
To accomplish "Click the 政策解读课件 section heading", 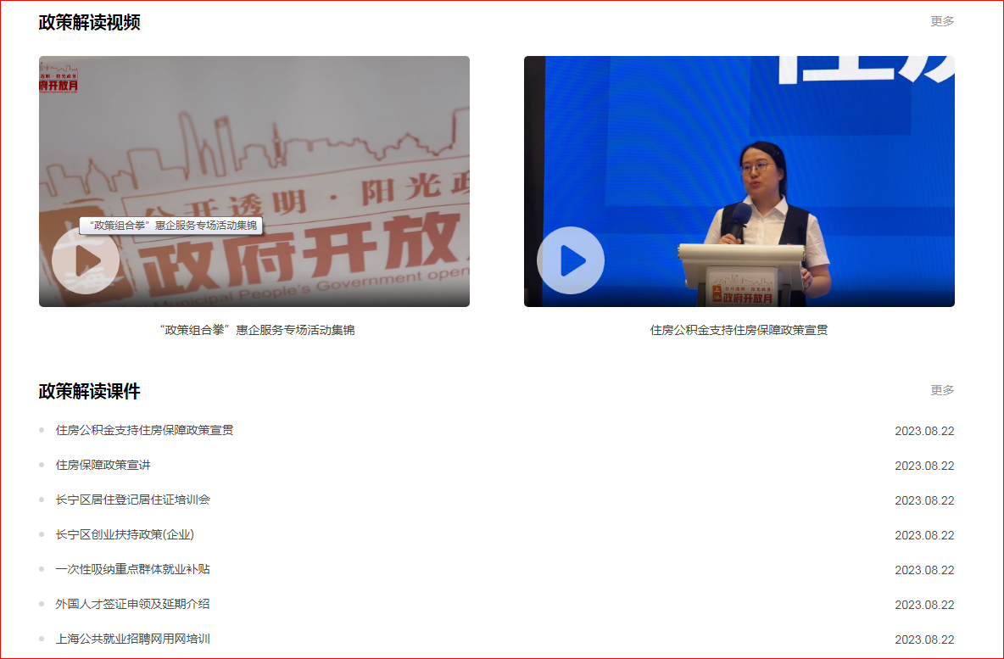I will pyautogui.click(x=90, y=391).
